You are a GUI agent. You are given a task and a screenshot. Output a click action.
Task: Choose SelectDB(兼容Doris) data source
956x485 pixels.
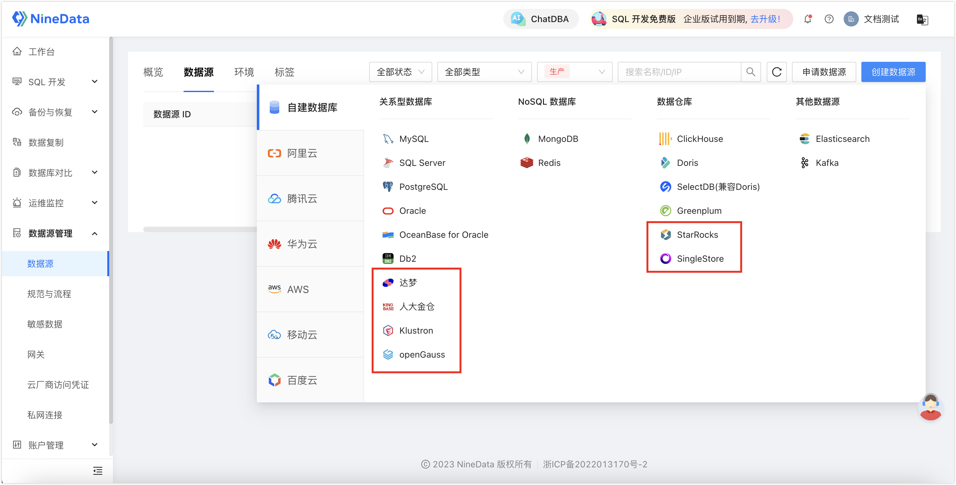(x=710, y=187)
